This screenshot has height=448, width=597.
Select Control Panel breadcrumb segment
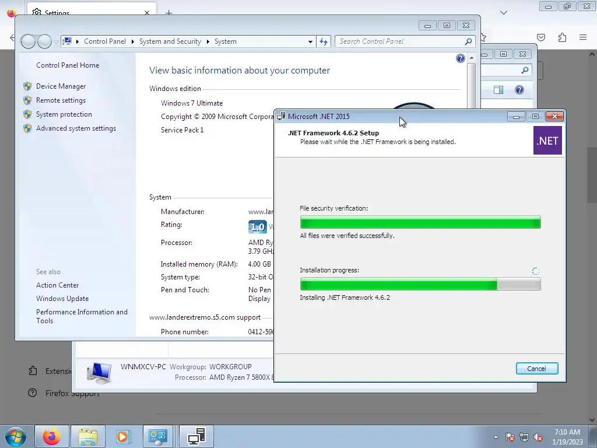105,41
